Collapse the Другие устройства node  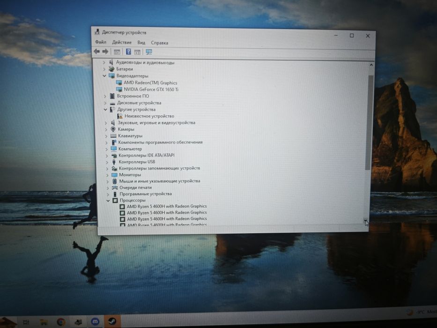click(x=105, y=110)
